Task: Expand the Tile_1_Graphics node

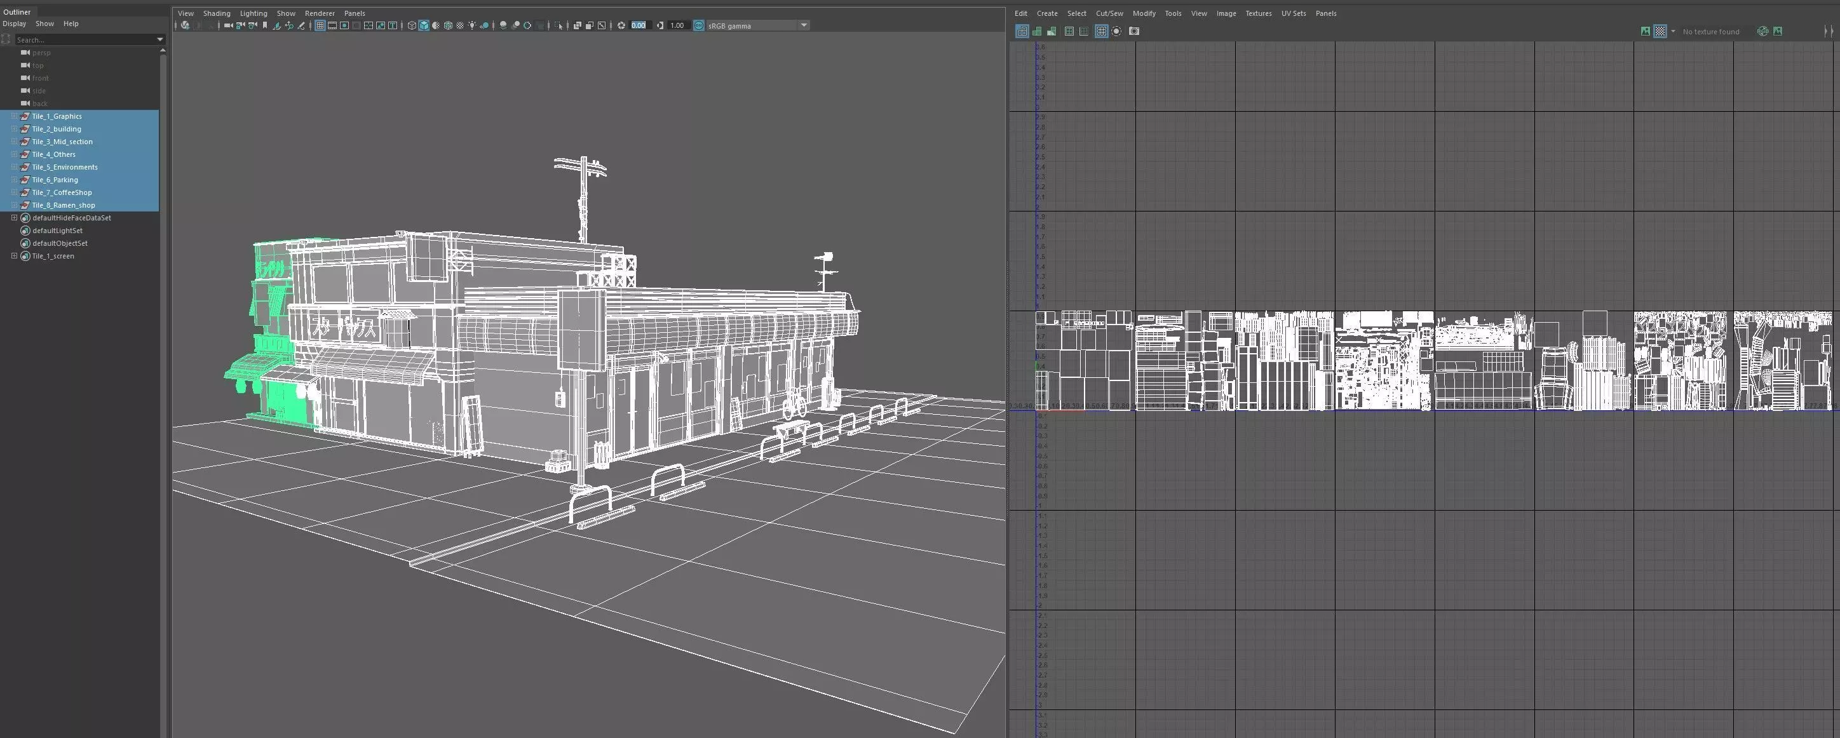Action: 14,116
